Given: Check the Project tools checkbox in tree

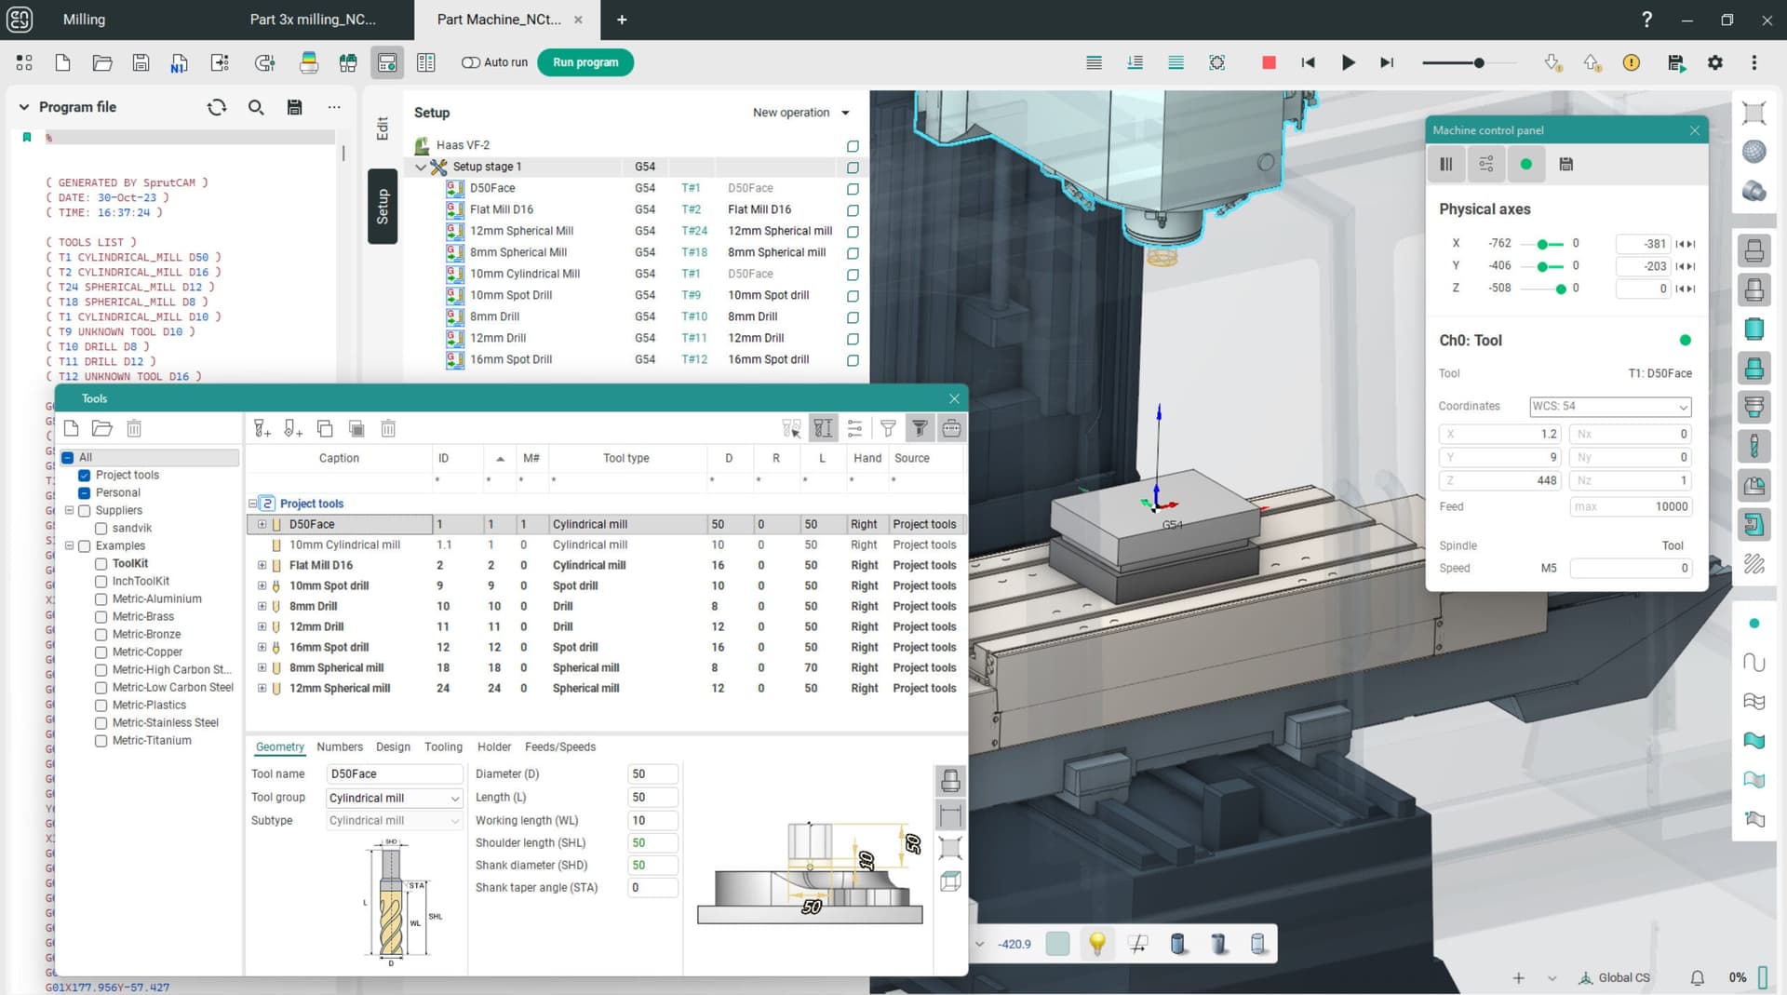Looking at the screenshot, I should 86,475.
